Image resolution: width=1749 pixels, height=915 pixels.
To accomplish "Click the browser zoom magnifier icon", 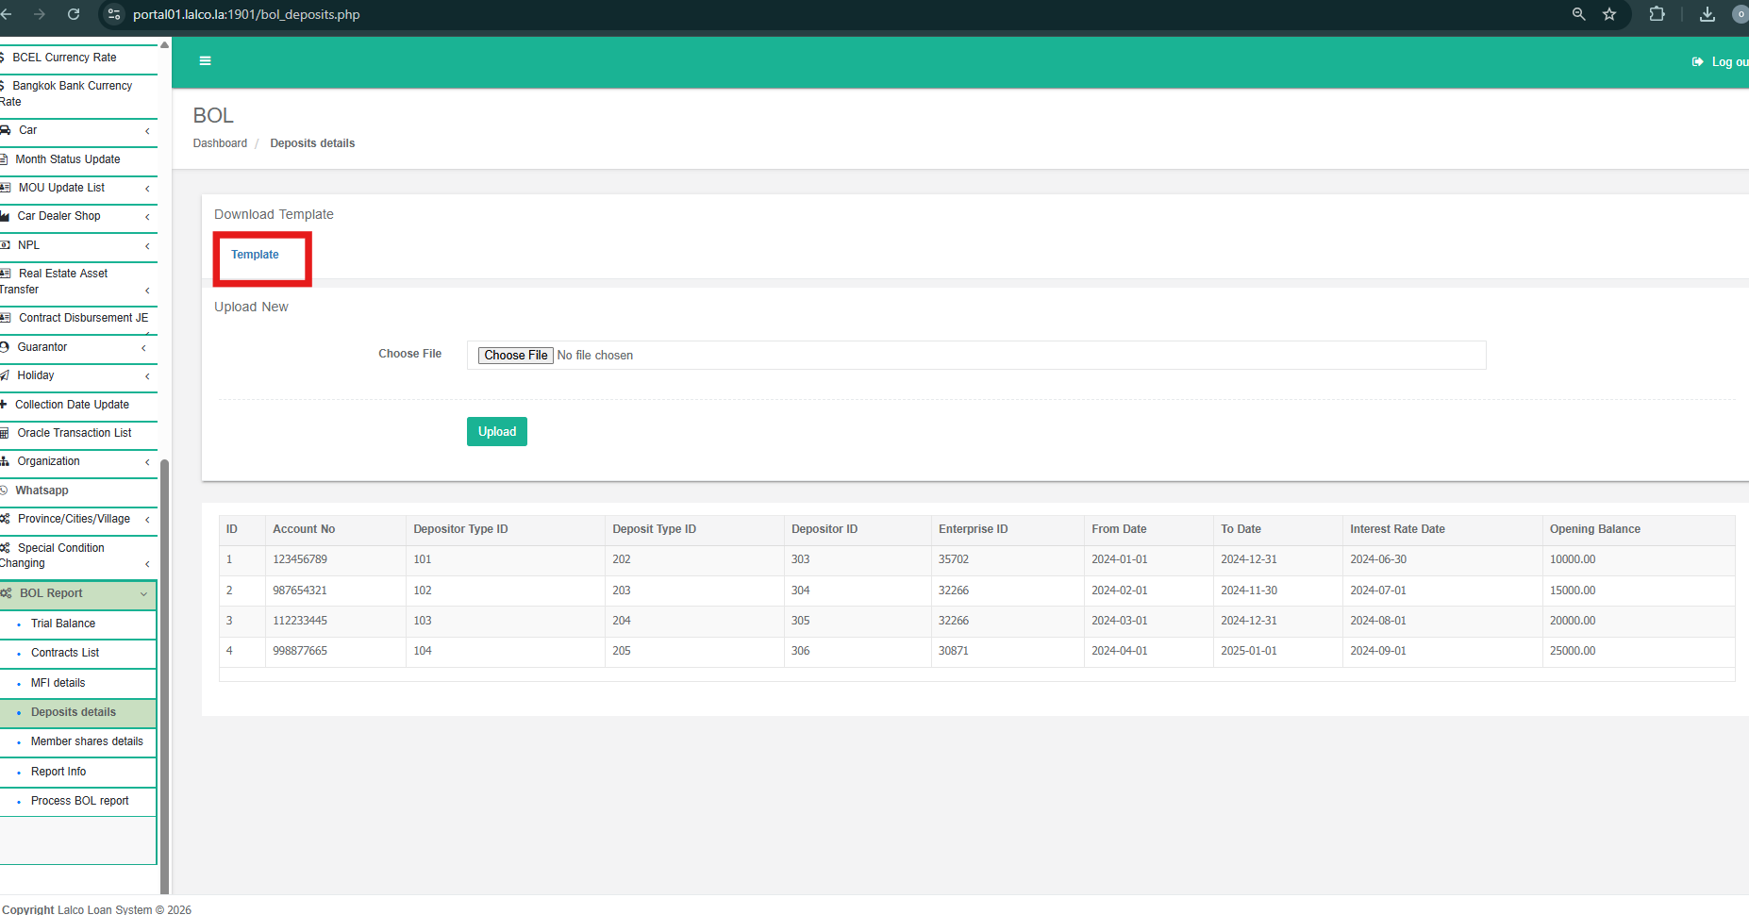I will (x=1578, y=14).
